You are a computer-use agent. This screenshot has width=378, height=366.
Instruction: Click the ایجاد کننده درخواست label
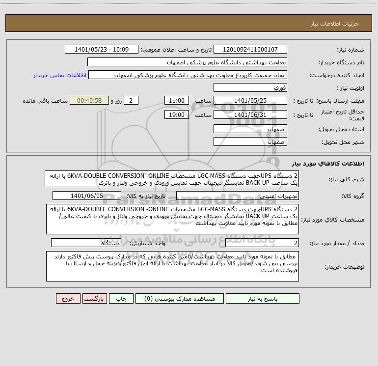[x=337, y=76]
